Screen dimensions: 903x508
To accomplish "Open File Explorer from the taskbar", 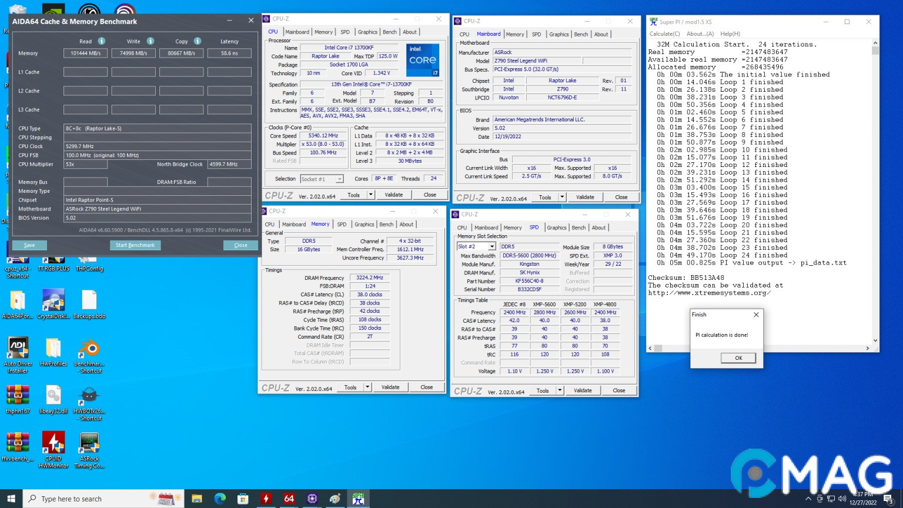I will pos(197,499).
